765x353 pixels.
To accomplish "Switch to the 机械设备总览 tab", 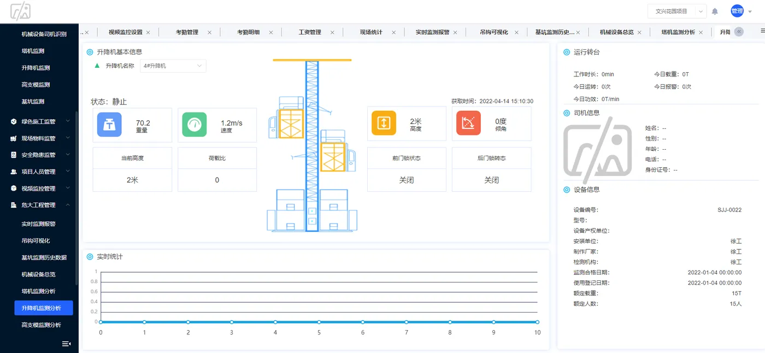I will [617, 32].
